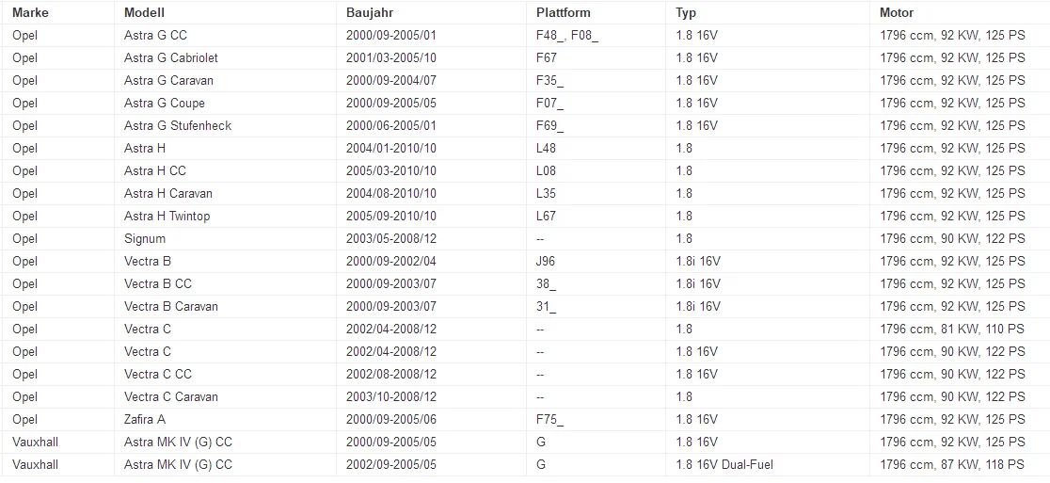Click the 1.8 16V Dual-Fuel type cell
Image resolution: width=1050 pixels, height=483 pixels.
point(724,464)
